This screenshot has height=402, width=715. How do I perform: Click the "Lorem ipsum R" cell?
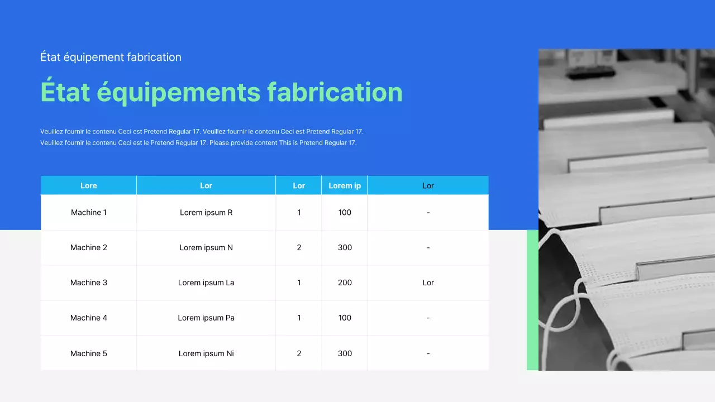206,212
